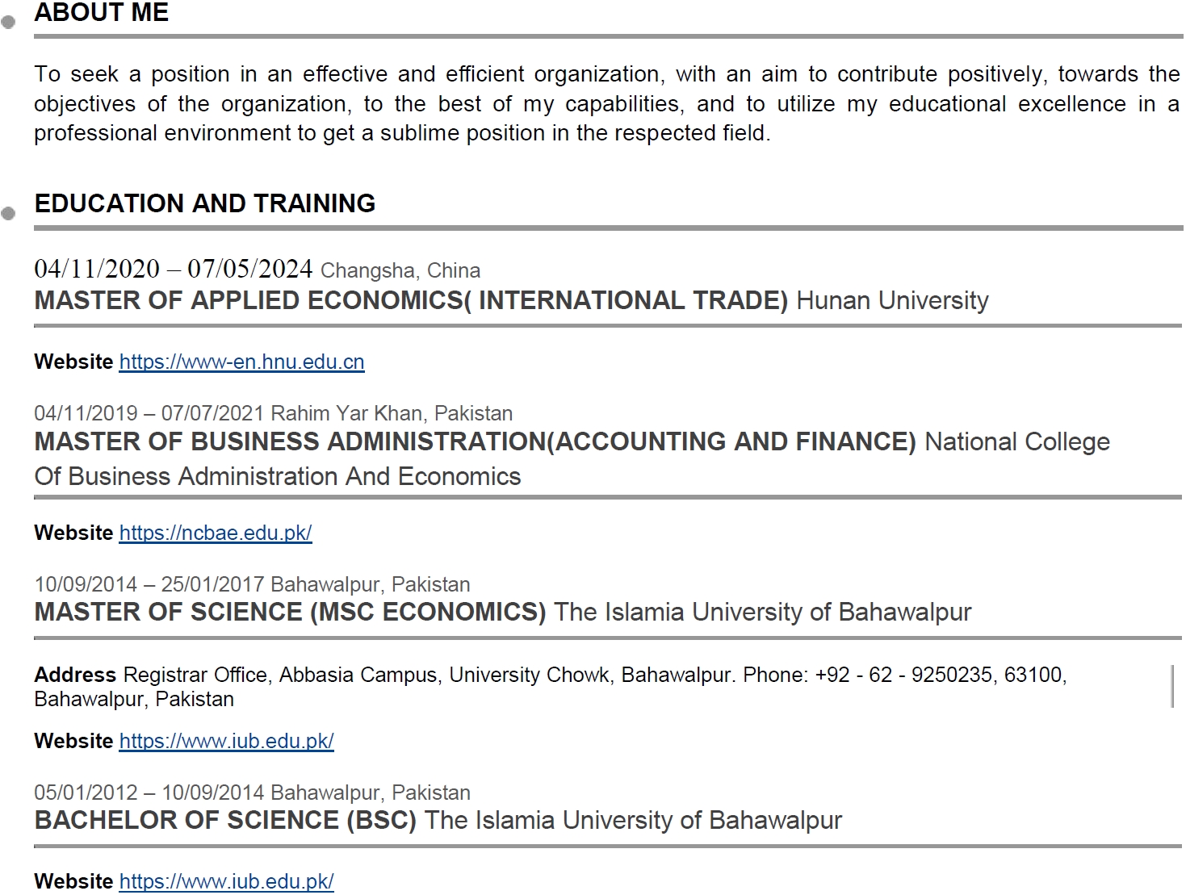
Task: Click the 04/11/2020 – 07/05/2024 date range
Action: [x=173, y=269]
